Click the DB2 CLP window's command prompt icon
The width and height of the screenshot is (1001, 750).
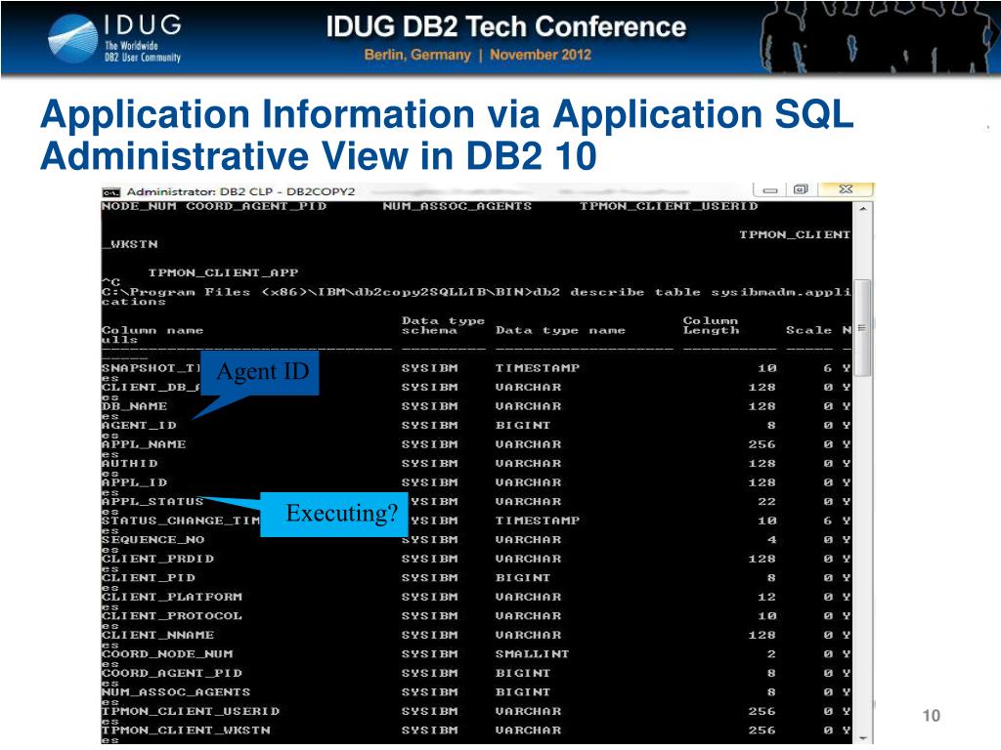pyautogui.click(x=111, y=191)
